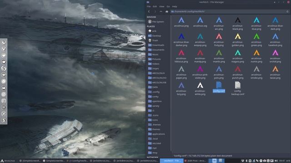
Task: Select arcolinux-blue-darker.png file
Action: tap(181, 40)
